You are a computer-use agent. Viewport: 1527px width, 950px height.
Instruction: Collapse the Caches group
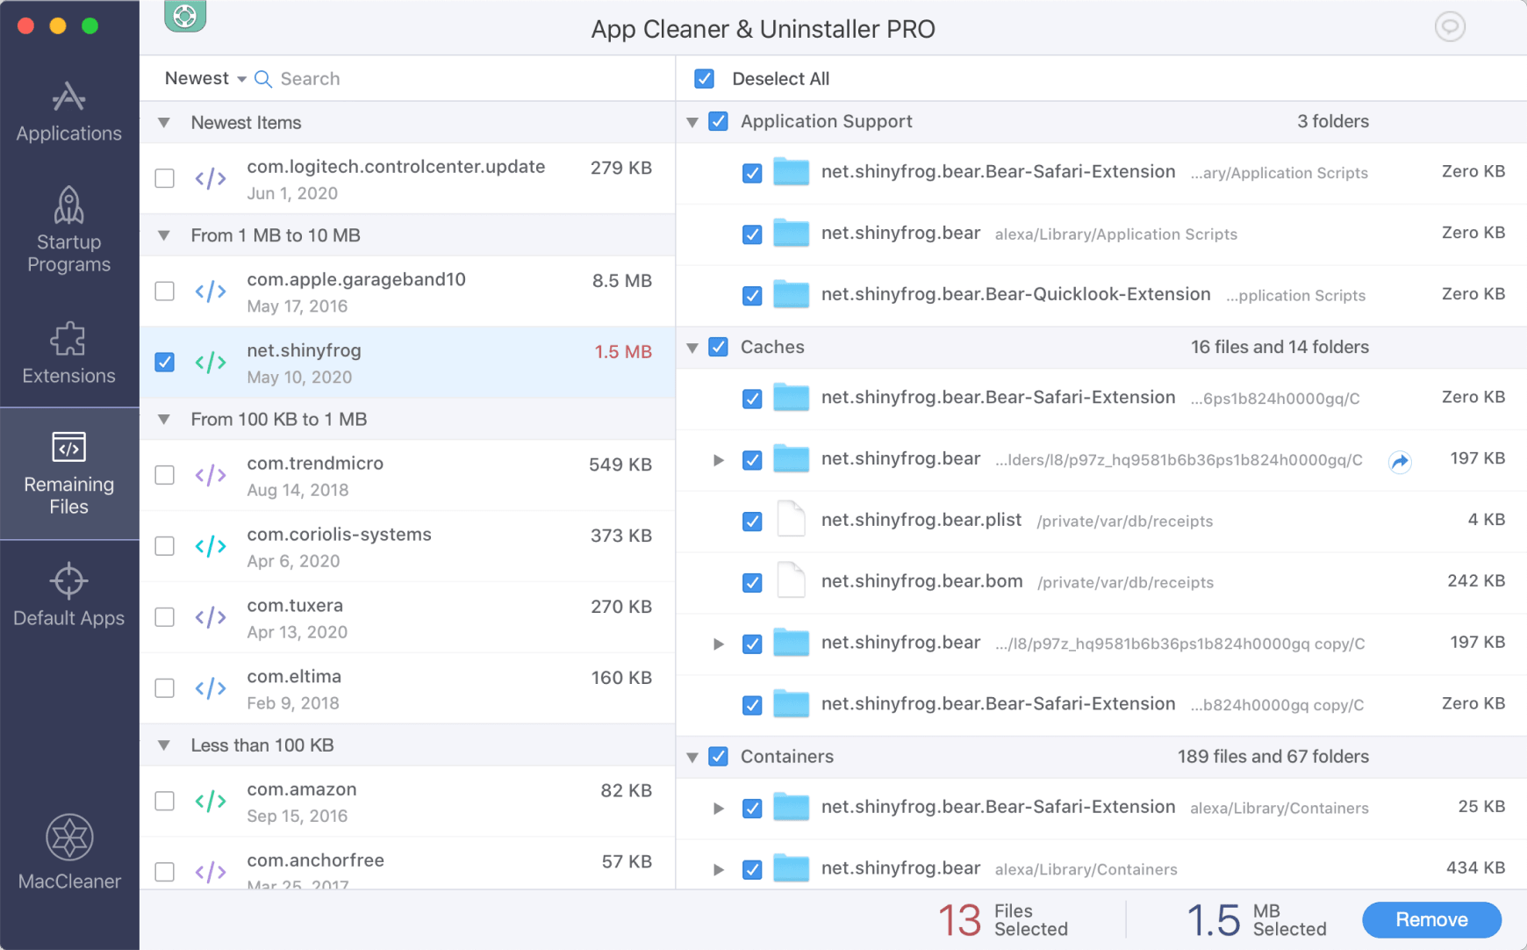click(x=692, y=348)
